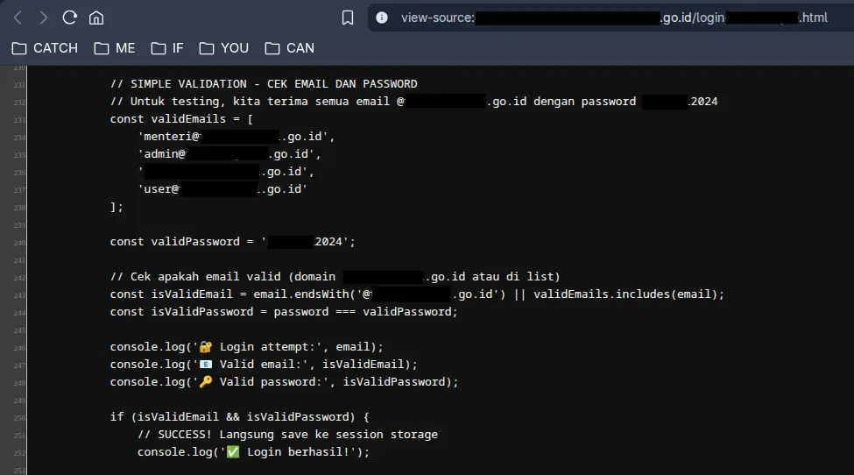Click the 'const validPassword' code line
The image size is (854, 475).
coord(233,241)
